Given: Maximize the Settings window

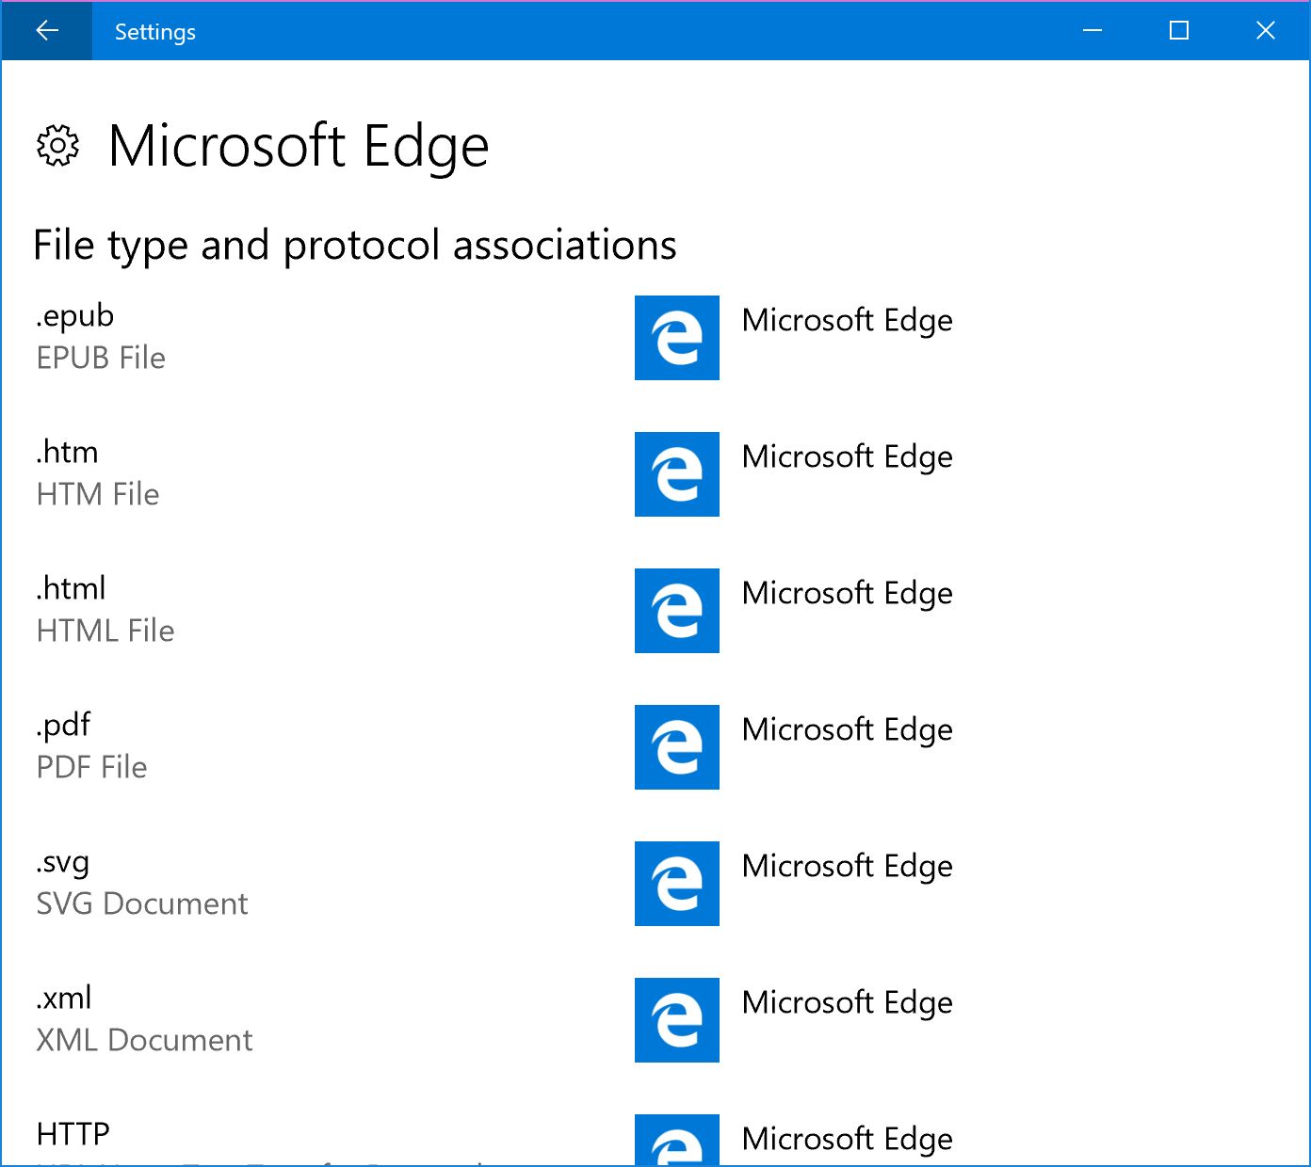Looking at the screenshot, I should [x=1178, y=31].
